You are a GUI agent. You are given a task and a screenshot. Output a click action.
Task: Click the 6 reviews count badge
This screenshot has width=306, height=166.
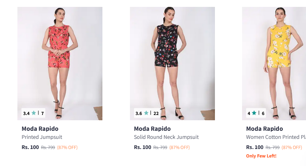tap(263, 113)
